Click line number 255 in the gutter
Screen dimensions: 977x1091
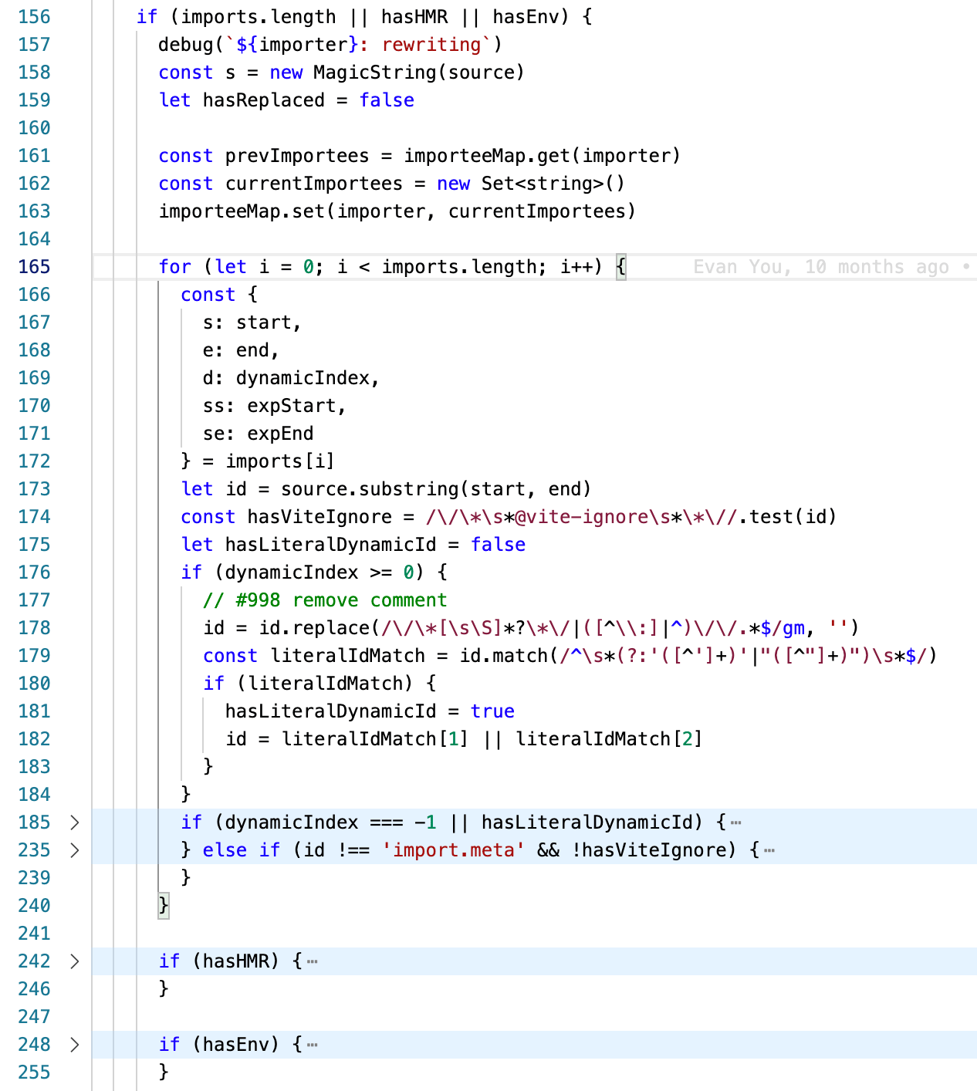(x=34, y=1072)
